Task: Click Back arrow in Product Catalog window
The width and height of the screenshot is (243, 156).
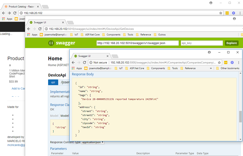Action: click(3, 13)
